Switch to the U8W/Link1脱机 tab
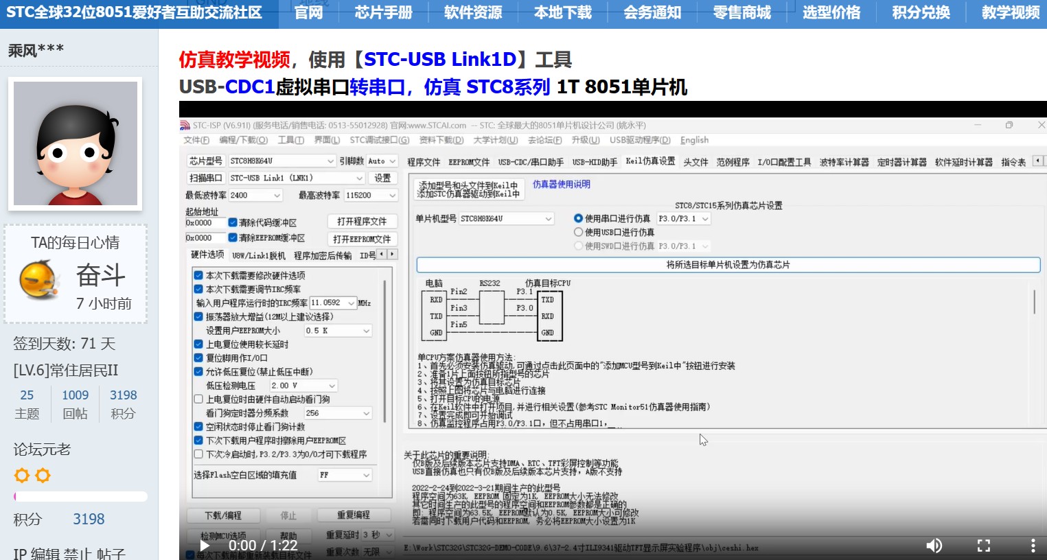1047x560 pixels. coord(259,255)
